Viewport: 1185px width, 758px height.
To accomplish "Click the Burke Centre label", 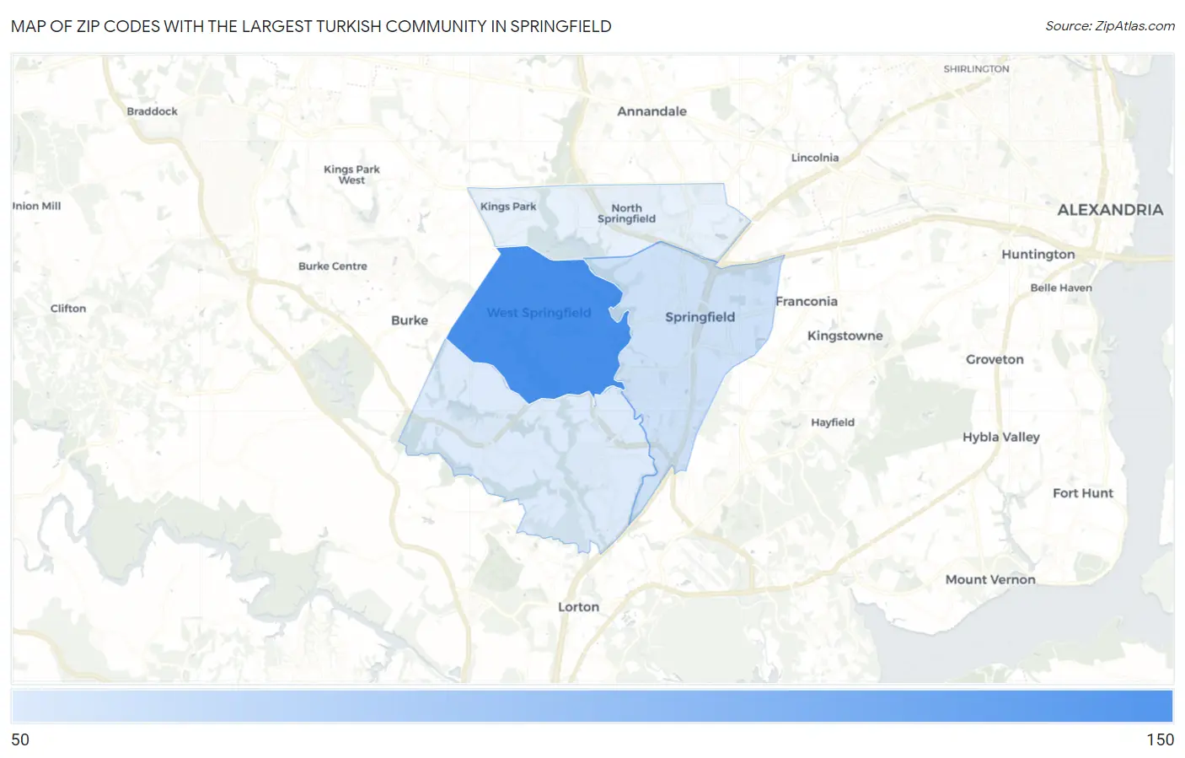I will 333,266.
